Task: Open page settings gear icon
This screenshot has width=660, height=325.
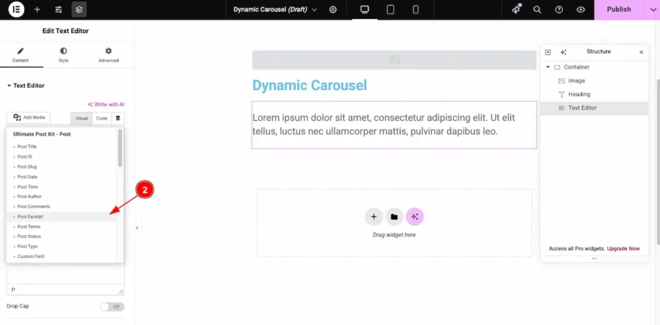Action: tap(333, 10)
